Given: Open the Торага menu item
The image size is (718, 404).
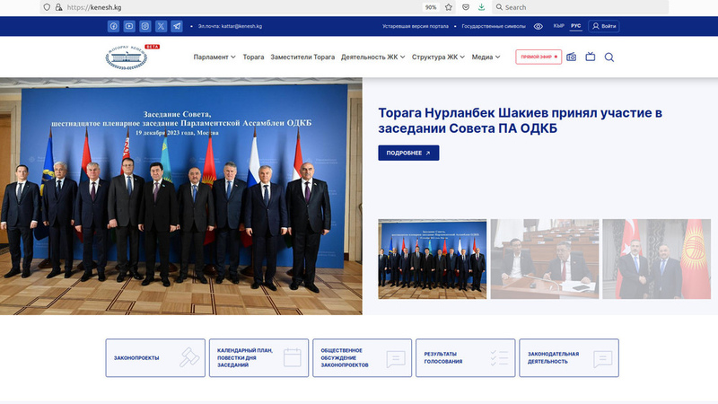Looking at the screenshot, I should point(254,57).
